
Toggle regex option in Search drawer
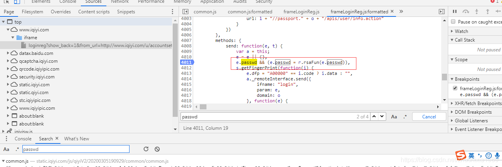click(x=17, y=149)
